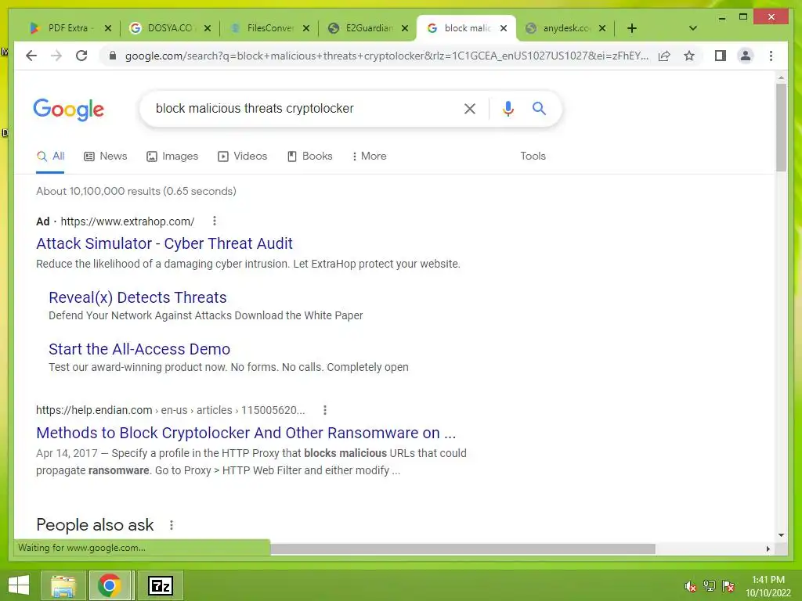This screenshot has width=802, height=601.
Task: Open the Chrome profile avatar menu
Action: point(746,56)
